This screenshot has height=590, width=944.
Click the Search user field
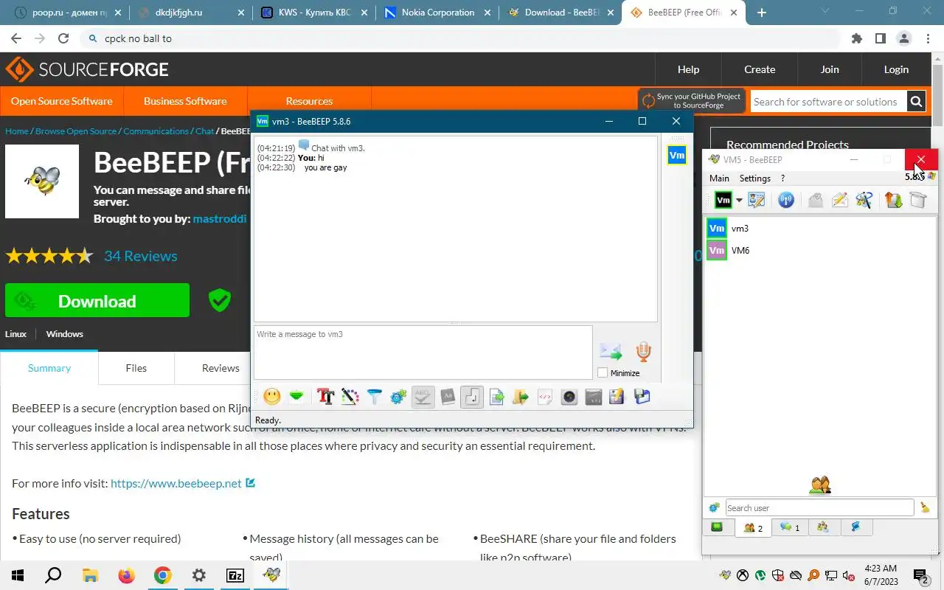click(x=819, y=507)
